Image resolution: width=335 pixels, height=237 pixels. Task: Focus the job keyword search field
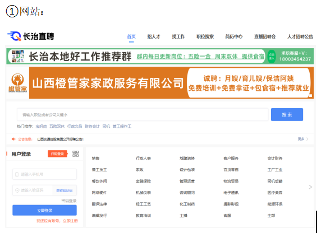point(143,114)
